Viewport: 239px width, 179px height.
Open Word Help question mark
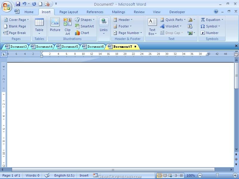[216, 11]
